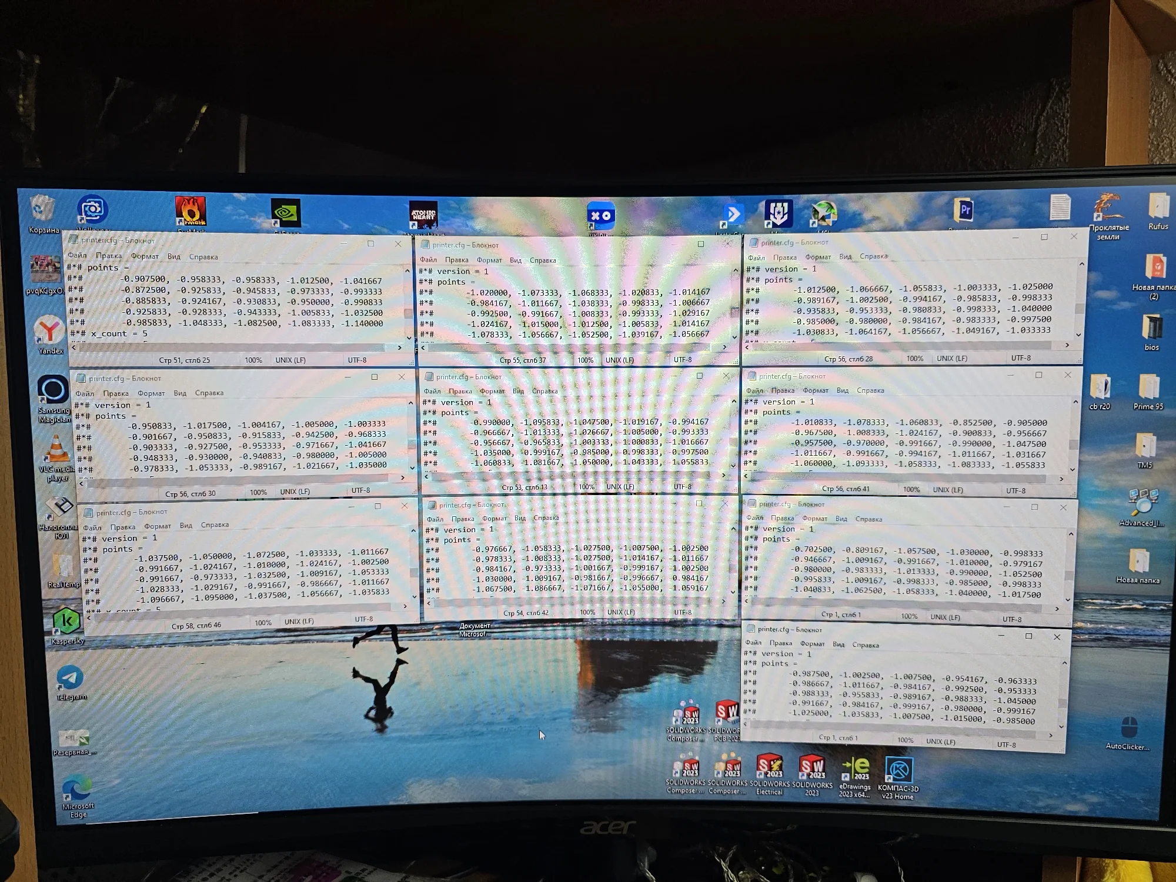Viewport: 1176px width, 882px height.
Task: Open Файл menu in top-left Notepad
Action: [77, 255]
